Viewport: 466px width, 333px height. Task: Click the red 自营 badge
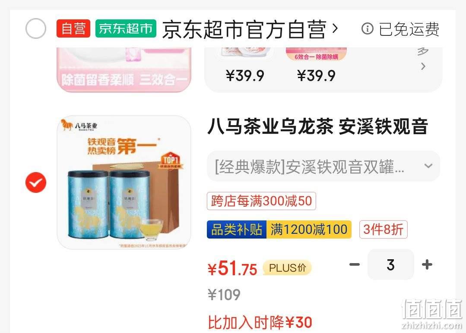pos(73,28)
